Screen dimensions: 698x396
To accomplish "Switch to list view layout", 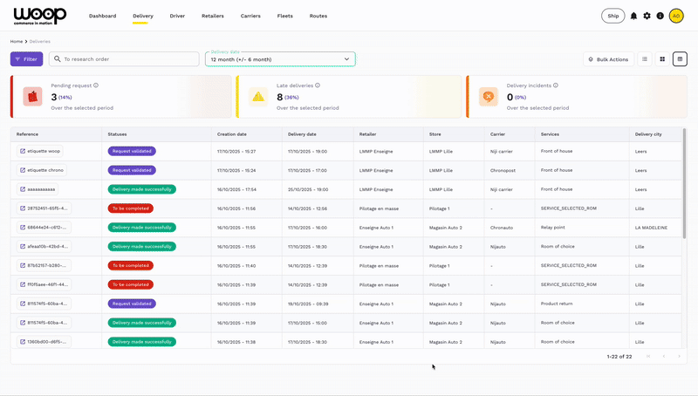I will click(x=645, y=59).
